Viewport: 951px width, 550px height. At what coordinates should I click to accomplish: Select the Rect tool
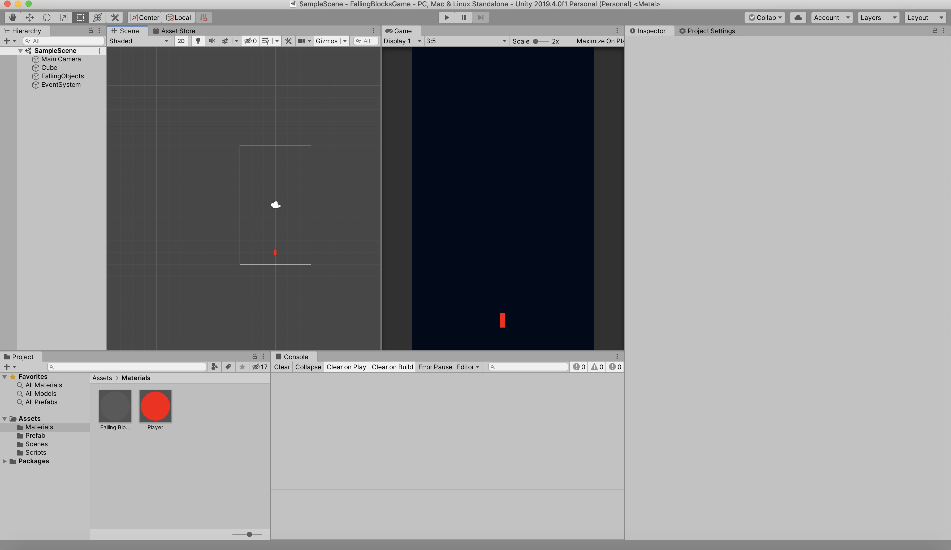[x=80, y=17]
